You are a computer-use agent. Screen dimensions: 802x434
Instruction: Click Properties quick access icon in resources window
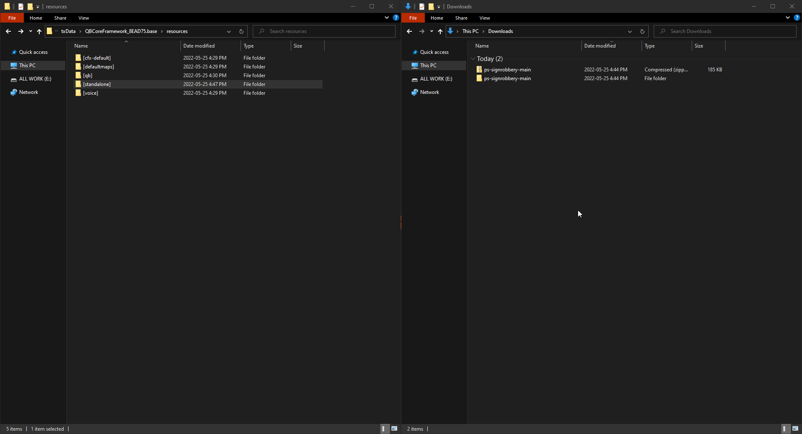[x=21, y=7]
